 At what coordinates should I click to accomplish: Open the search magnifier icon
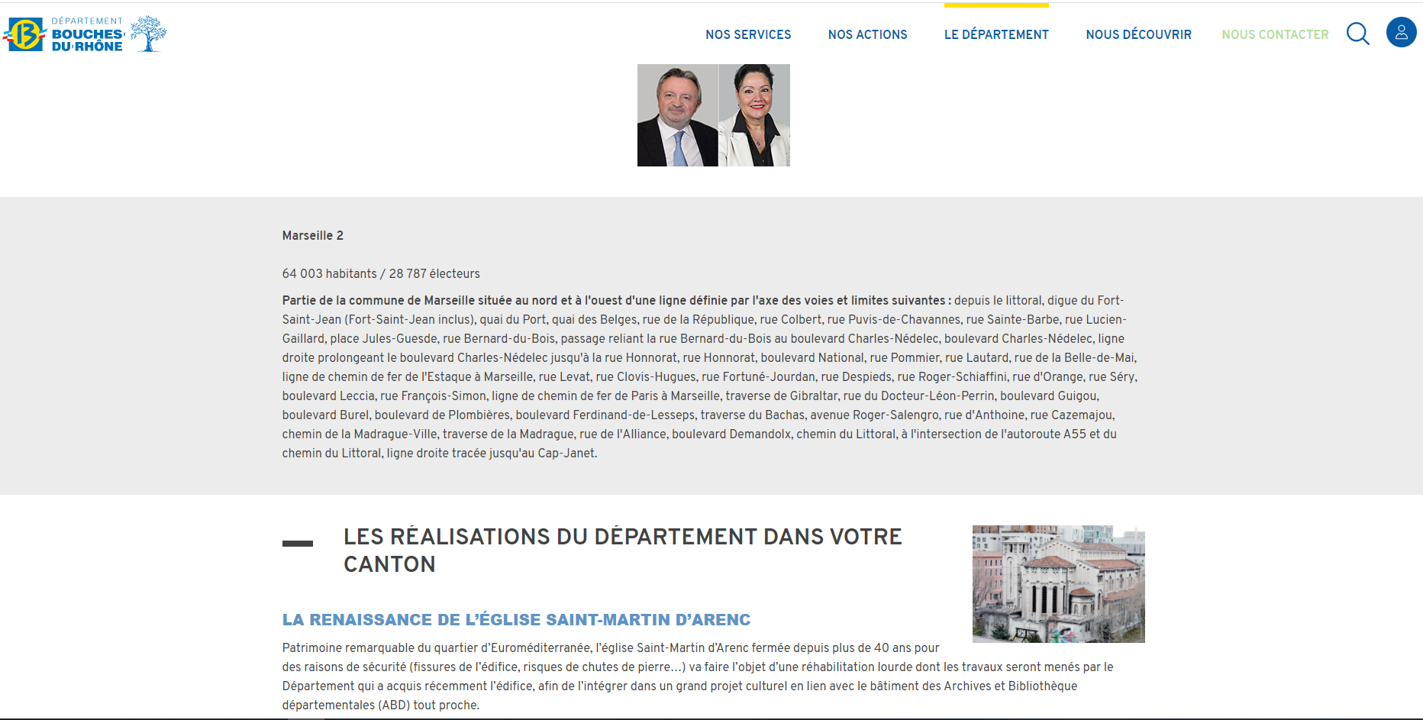point(1358,34)
